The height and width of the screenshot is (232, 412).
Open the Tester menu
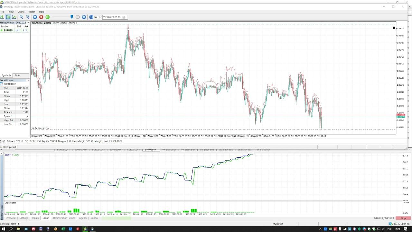pyautogui.click(x=32, y=12)
